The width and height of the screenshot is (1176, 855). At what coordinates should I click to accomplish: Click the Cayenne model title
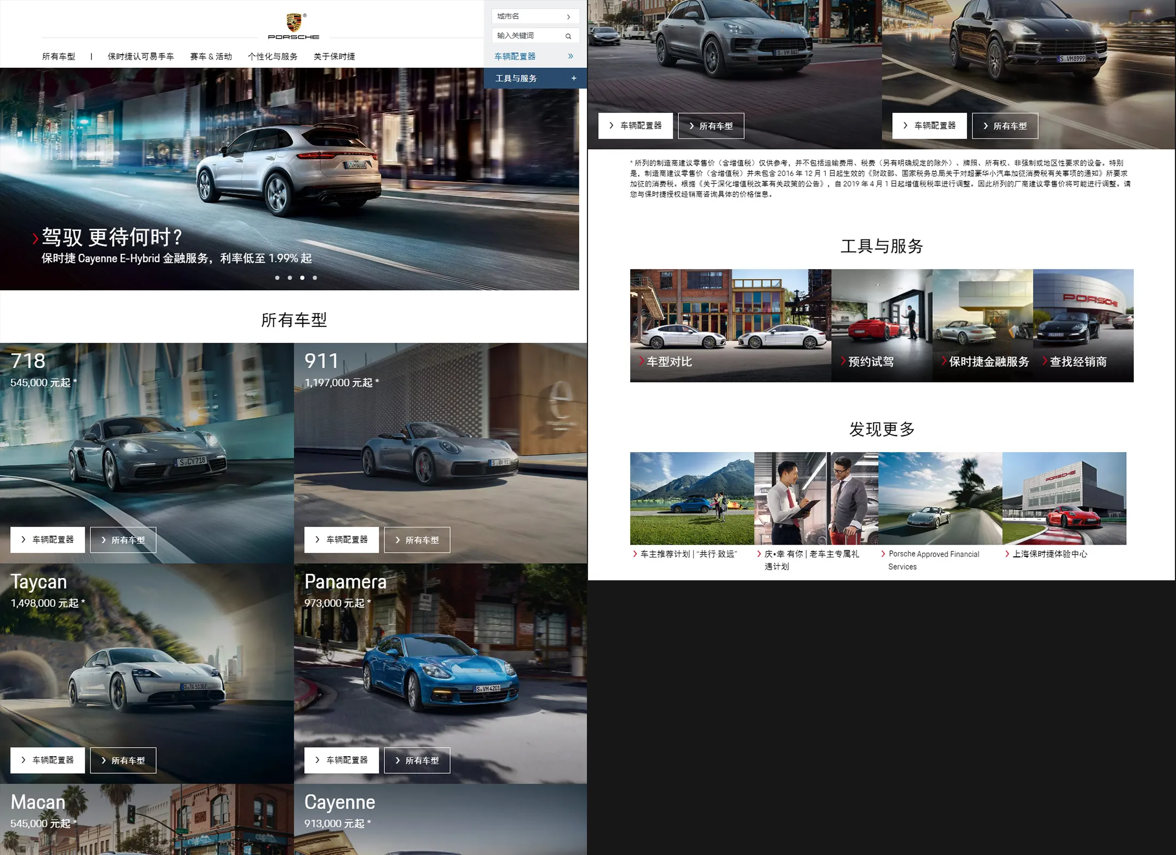(x=340, y=803)
